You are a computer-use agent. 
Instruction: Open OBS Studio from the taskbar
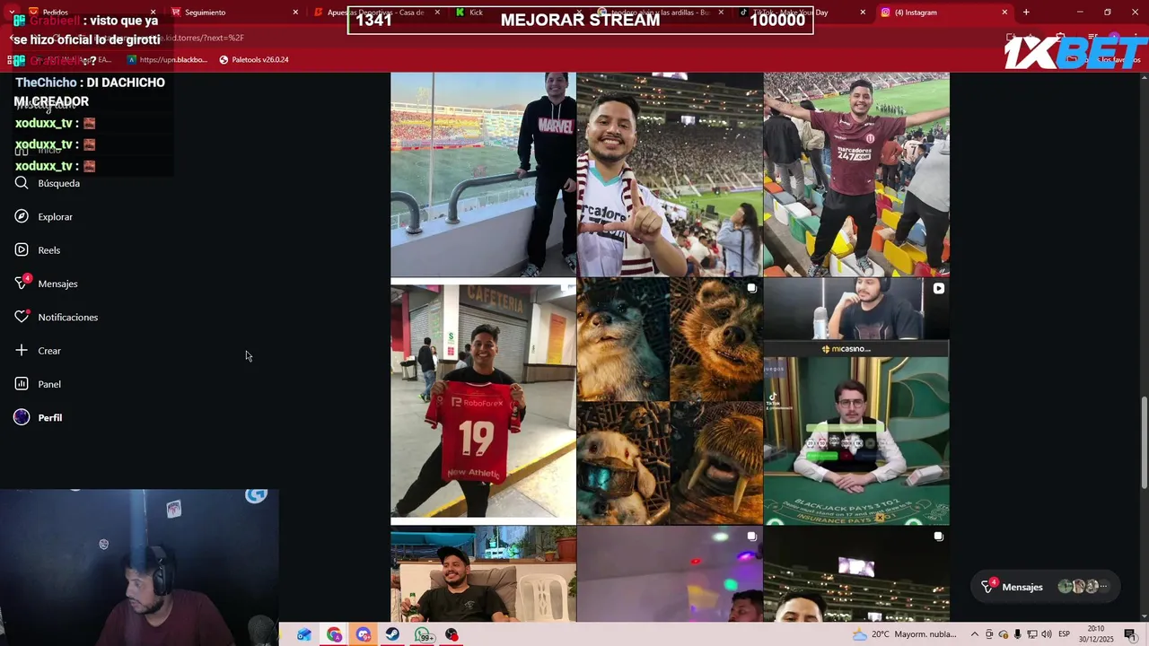(452, 634)
